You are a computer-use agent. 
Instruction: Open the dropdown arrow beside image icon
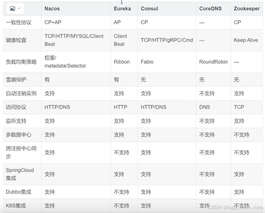coord(19,8)
